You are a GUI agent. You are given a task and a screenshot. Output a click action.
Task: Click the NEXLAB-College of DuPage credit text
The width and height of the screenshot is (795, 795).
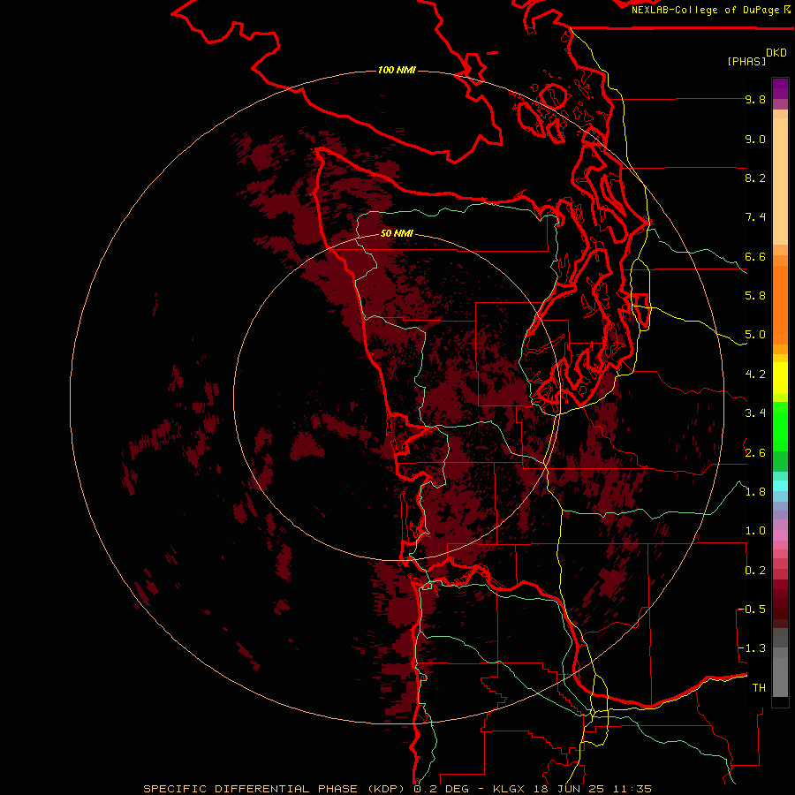707,10
